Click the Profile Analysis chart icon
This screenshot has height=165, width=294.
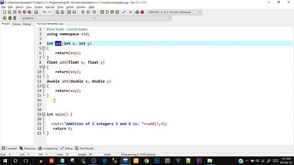137,12
